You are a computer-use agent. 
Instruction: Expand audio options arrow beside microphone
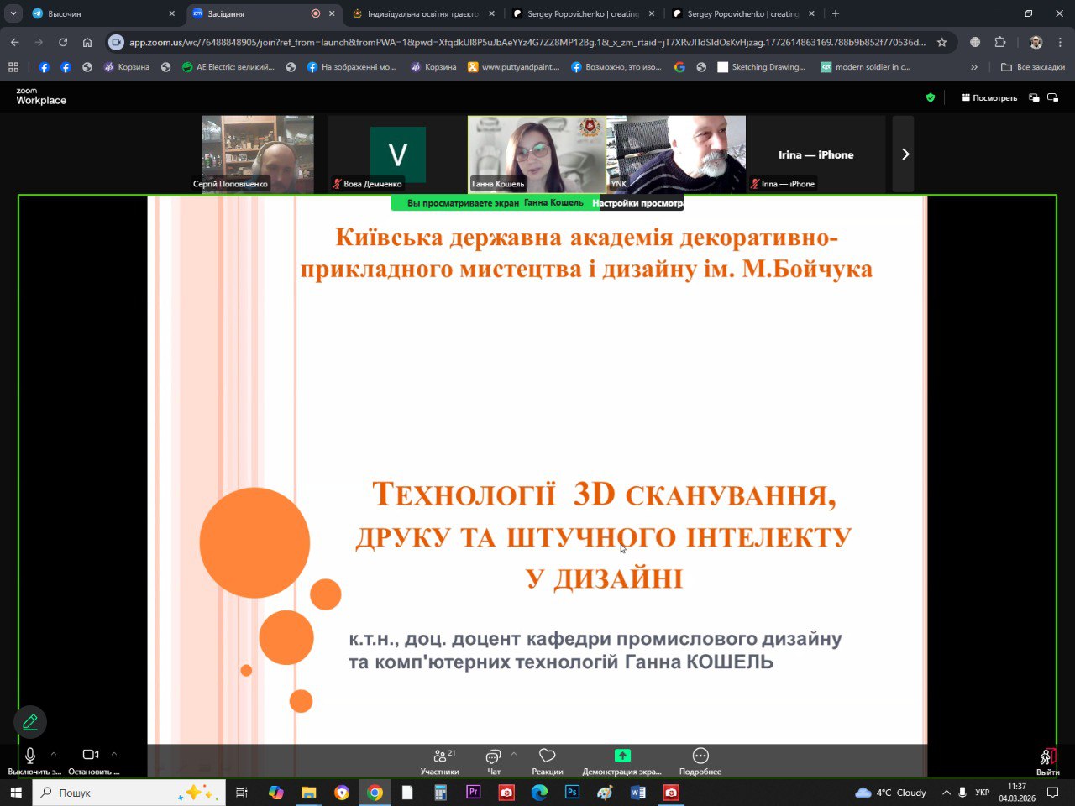(54, 754)
